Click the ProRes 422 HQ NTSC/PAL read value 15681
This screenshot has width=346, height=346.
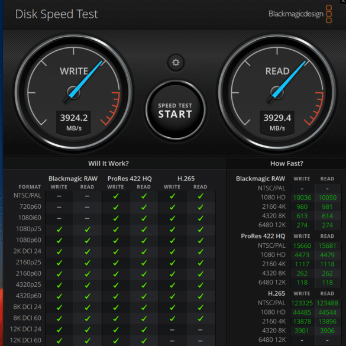(x=327, y=245)
